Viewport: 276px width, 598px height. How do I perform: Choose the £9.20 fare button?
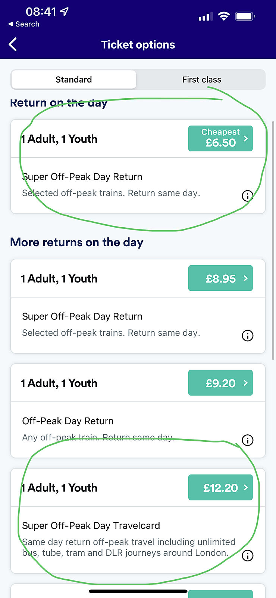pos(220,383)
